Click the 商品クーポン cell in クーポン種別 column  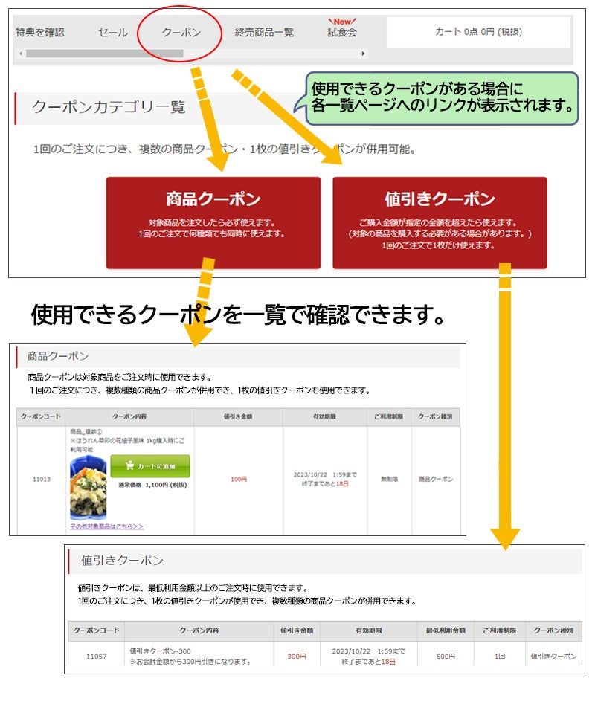tap(436, 479)
